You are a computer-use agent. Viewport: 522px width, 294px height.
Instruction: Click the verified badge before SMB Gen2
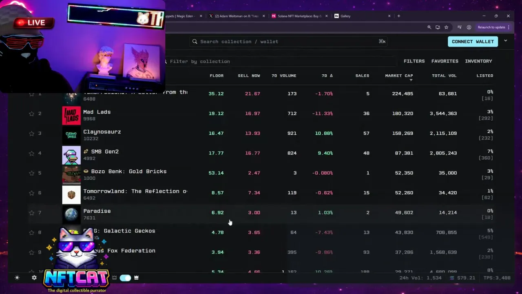pyautogui.click(x=86, y=151)
